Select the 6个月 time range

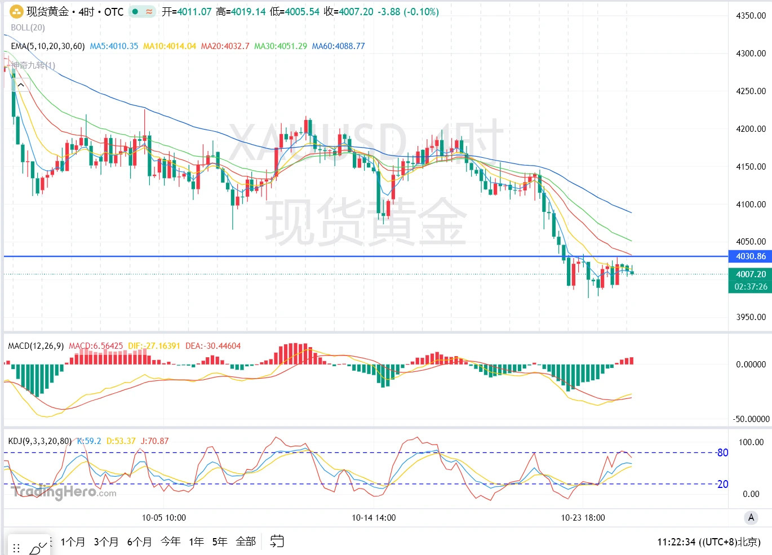(139, 541)
